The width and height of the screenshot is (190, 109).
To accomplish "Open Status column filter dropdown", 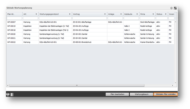I will click(x=166, y=14).
